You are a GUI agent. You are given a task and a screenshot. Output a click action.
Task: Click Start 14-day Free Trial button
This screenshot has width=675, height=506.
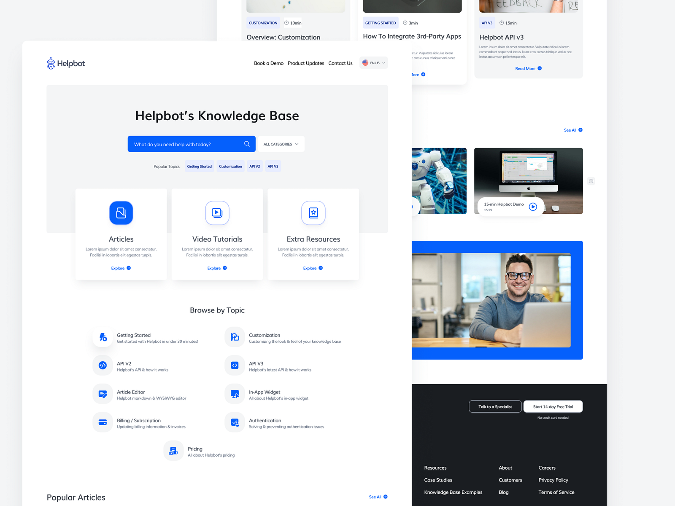(x=553, y=406)
